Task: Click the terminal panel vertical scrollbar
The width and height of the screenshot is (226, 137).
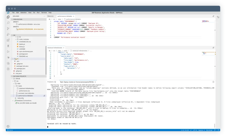Action: point(215,125)
